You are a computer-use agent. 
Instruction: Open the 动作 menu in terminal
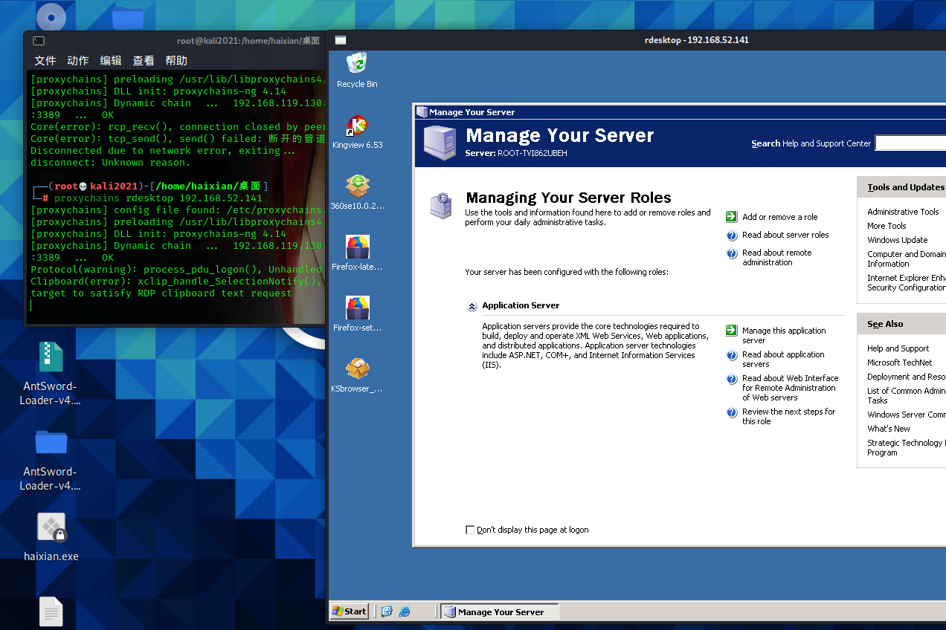coord(78,61)
